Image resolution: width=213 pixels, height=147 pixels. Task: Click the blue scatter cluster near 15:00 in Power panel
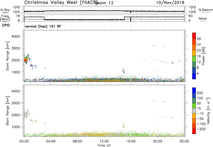[123, 71]
